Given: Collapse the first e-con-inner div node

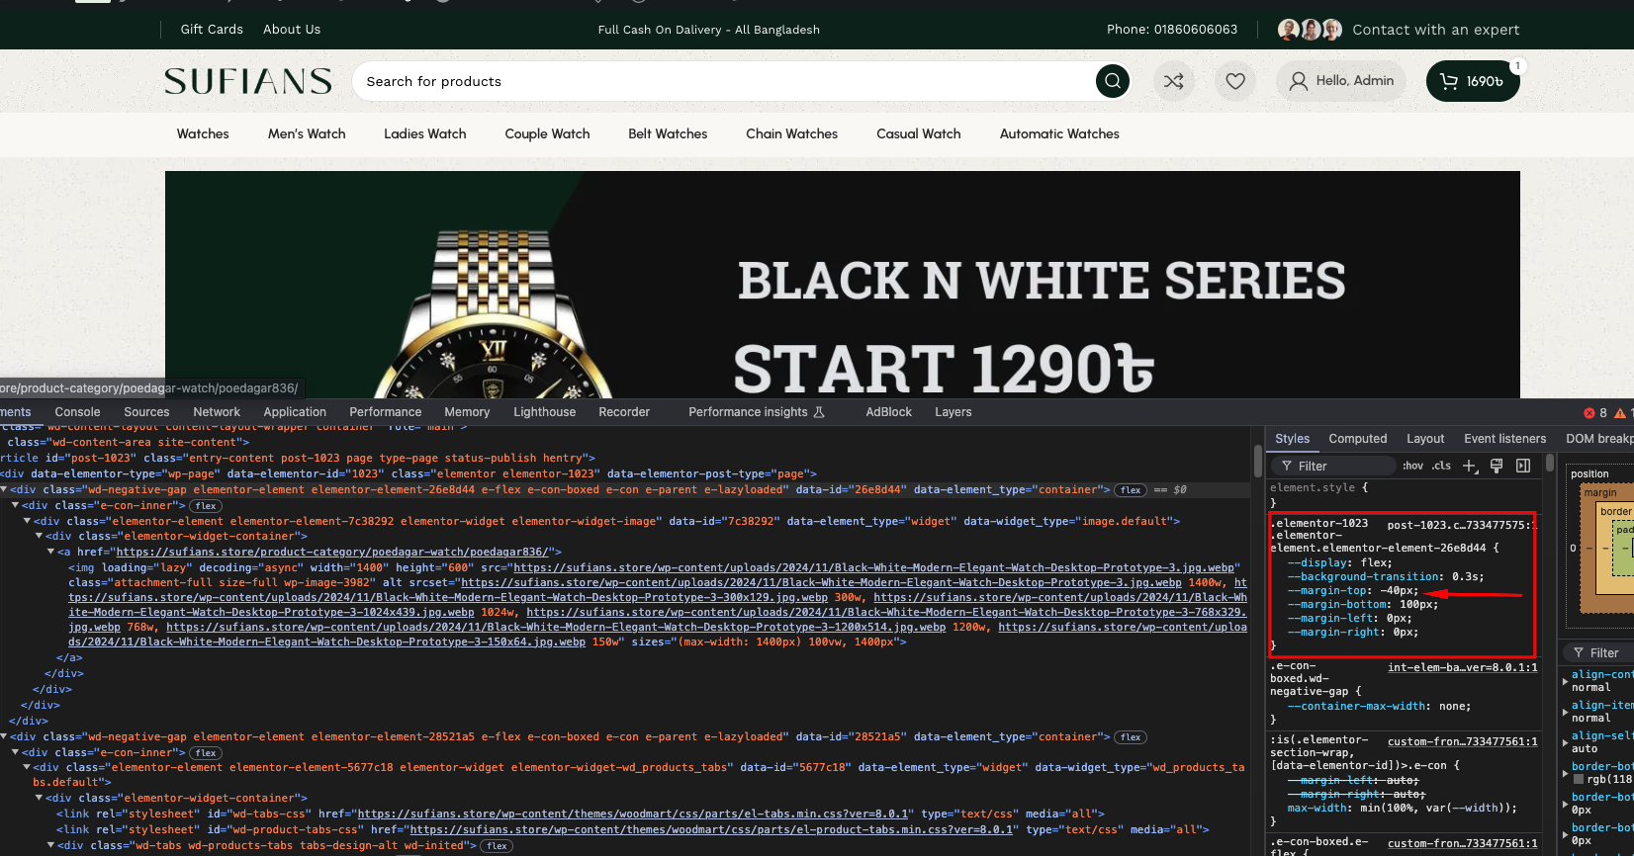Looking at the screenshot, I should point(15,505).
